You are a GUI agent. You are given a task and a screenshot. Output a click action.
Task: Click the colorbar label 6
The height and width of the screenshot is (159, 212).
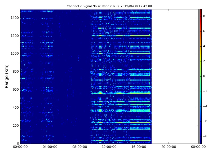[x=204, y=31]
